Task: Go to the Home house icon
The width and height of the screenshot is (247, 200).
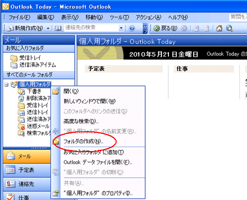Action: 219,28
